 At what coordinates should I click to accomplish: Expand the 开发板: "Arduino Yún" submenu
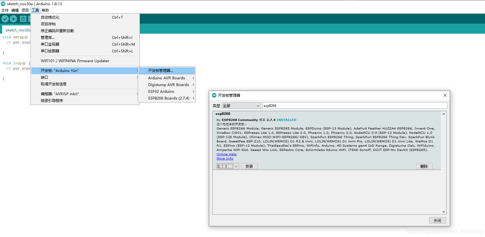[85, 71]
